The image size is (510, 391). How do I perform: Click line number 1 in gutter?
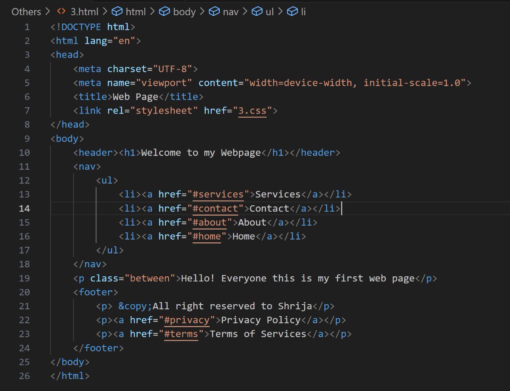coord(27,27)
